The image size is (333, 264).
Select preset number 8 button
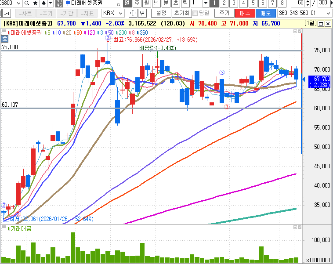(x=282, y=3)
